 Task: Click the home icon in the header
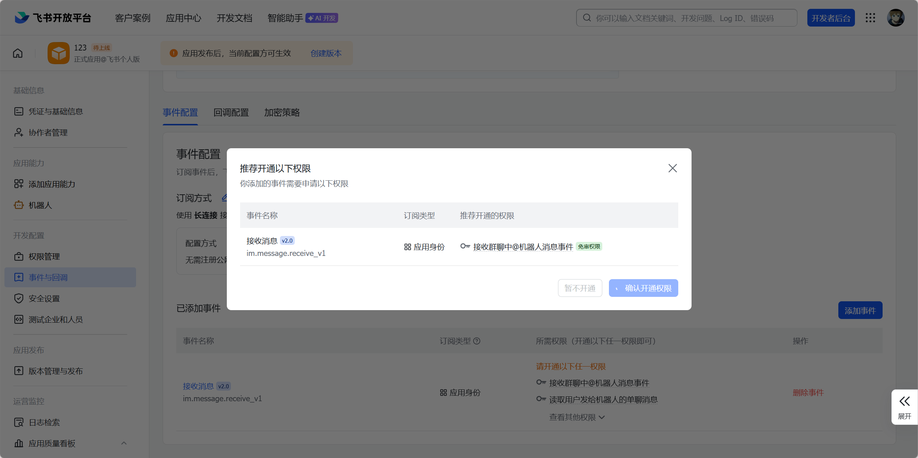pos(18,53)
